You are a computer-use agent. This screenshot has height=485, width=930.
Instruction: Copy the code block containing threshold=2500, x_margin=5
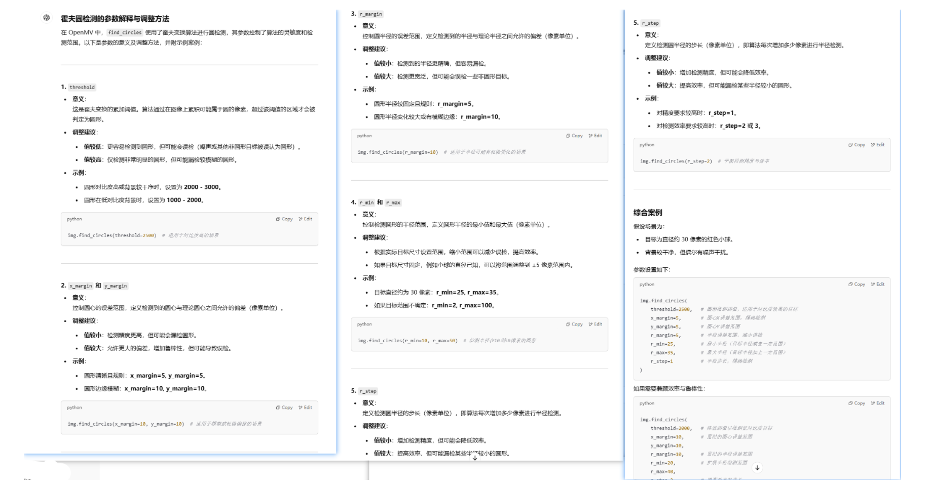click(x=857, y=285)
